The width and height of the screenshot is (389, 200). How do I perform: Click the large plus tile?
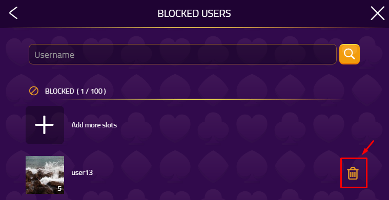click(x=45, y=125)
